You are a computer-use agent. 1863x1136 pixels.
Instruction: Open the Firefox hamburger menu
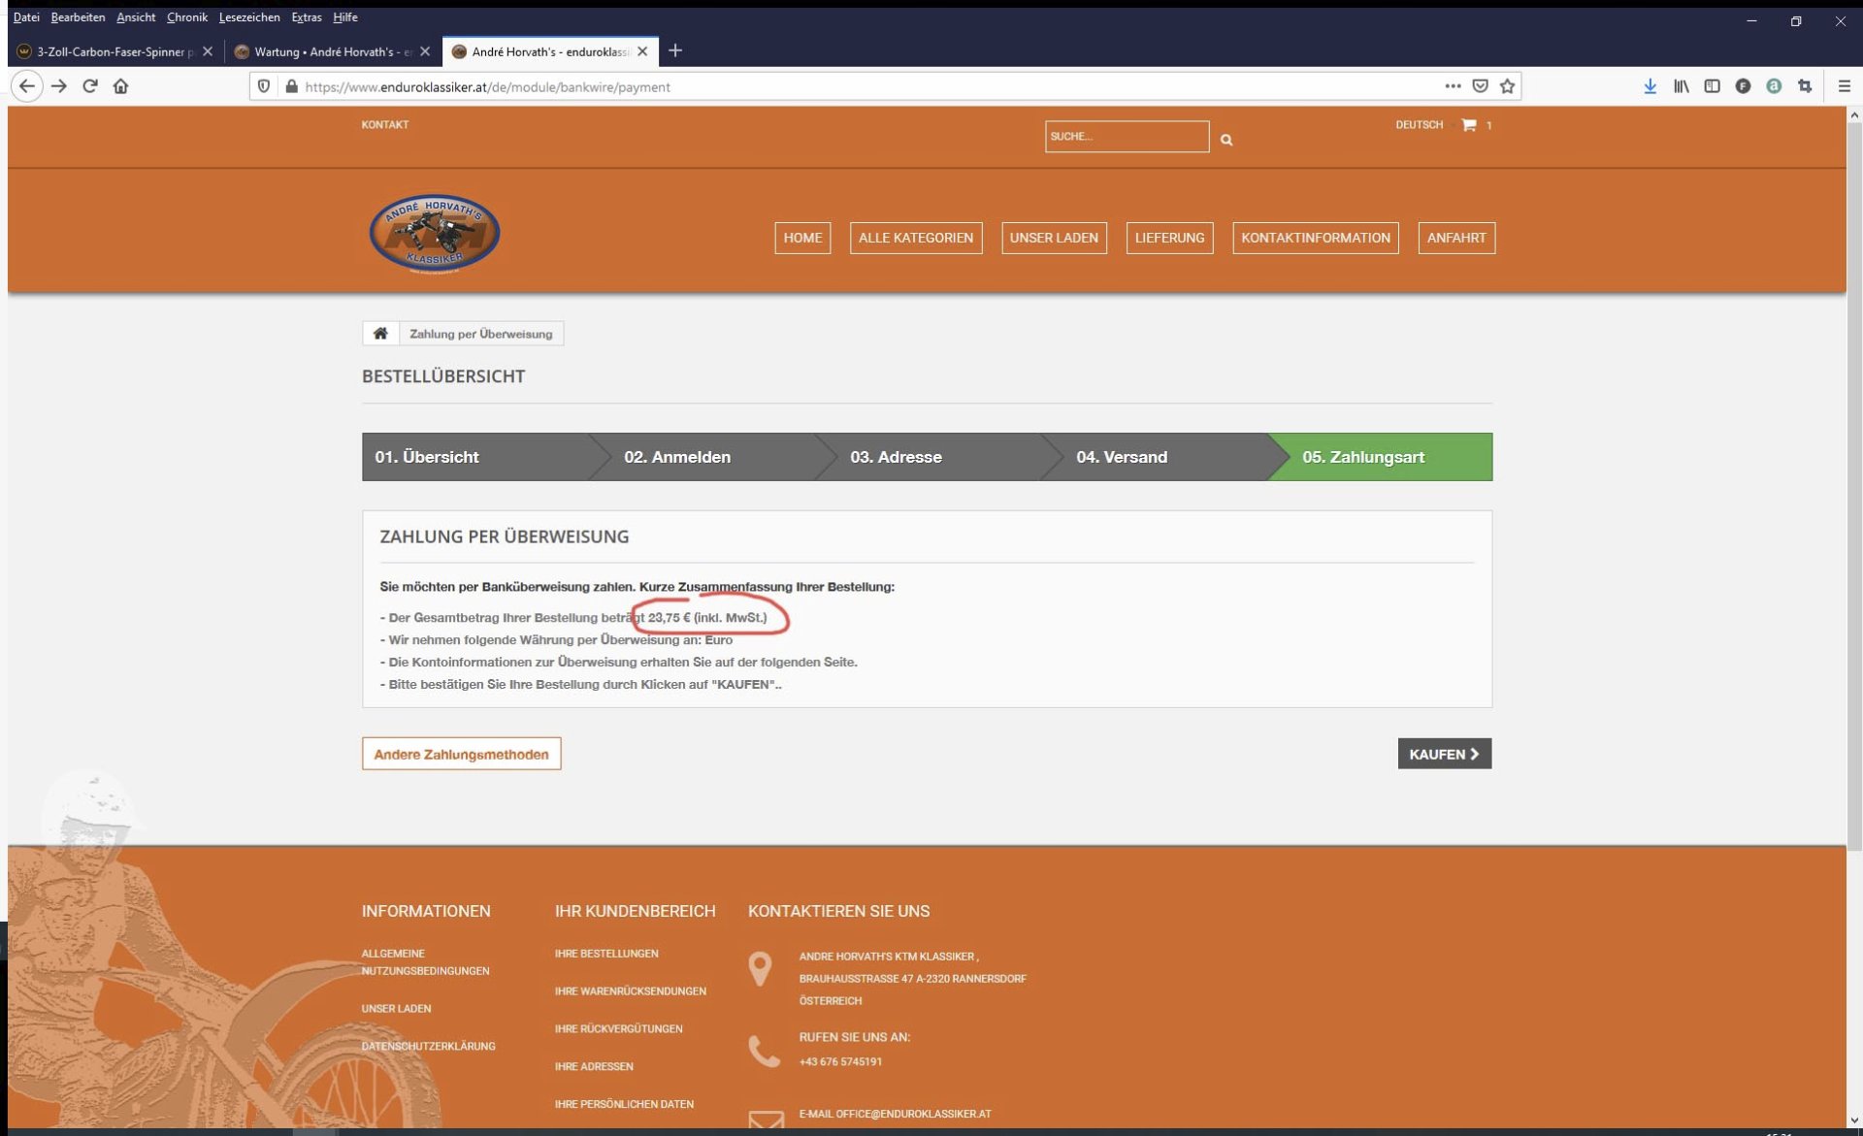1844,86
